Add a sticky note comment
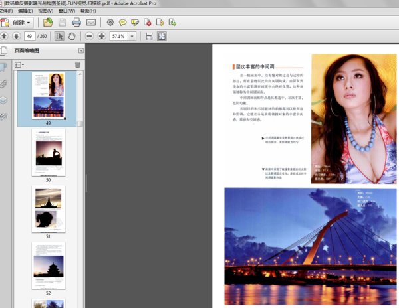 (x=122, y=22)
